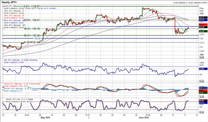
Task: Click the 57.997 RSI value tag
Action: point(203,69)
